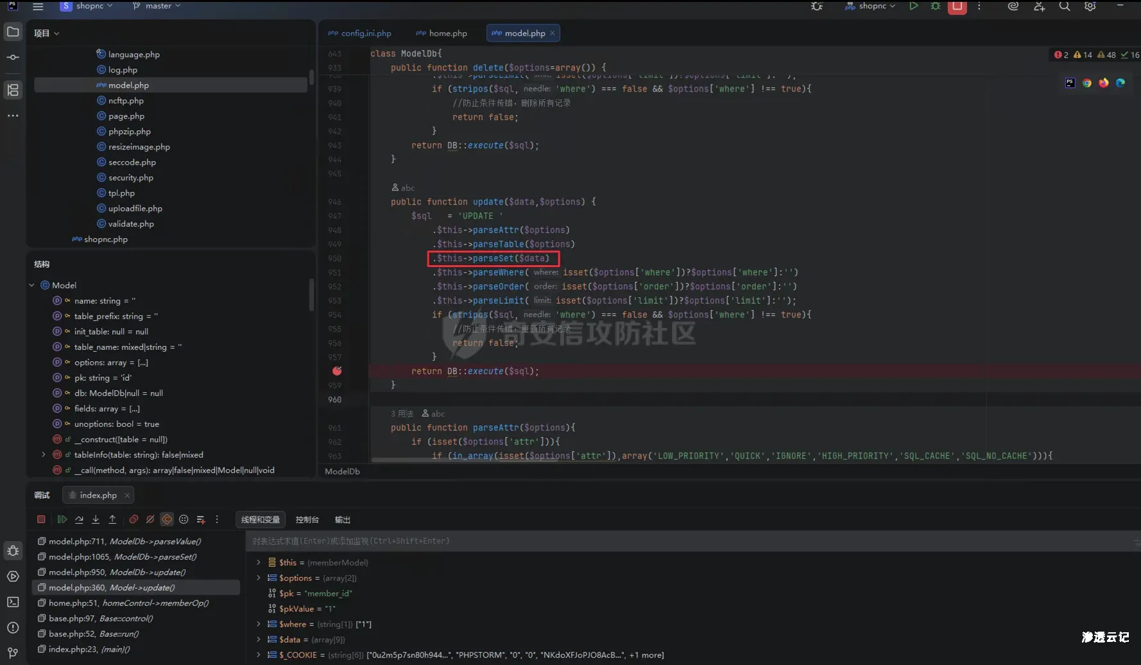Open View Breakpoints from debug toolbar
The width and height of the screenshot is (1141, 665).
click(133, 519)
